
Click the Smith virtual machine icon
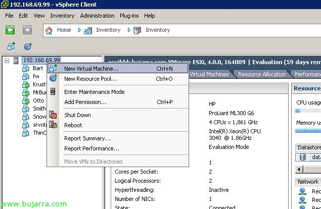pos(26,109)
